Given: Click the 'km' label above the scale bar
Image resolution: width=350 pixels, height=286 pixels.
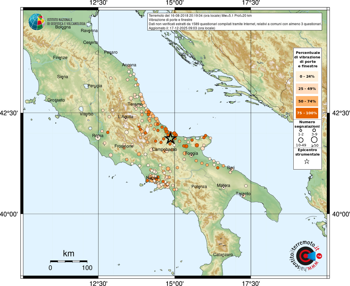Looking at the screenshot, I should 69,253.
